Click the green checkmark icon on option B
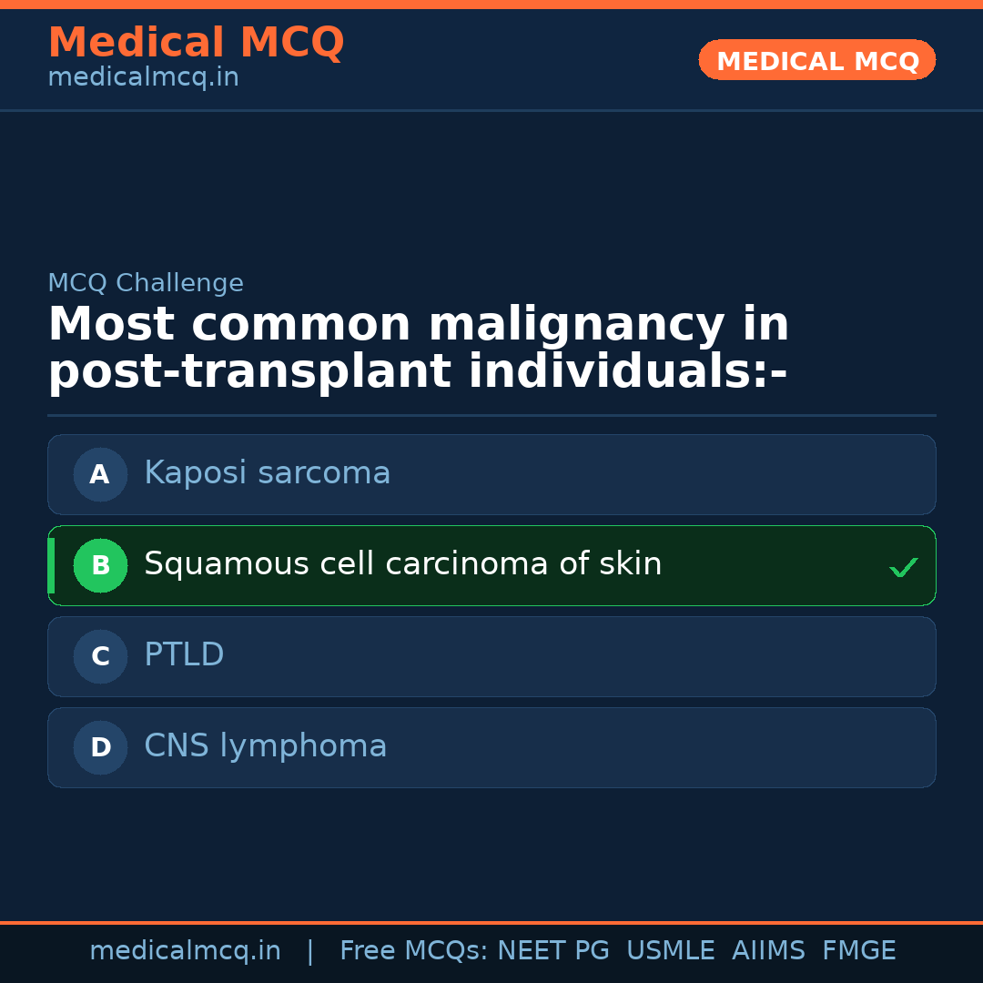983x983 pixels. point(903,568)
